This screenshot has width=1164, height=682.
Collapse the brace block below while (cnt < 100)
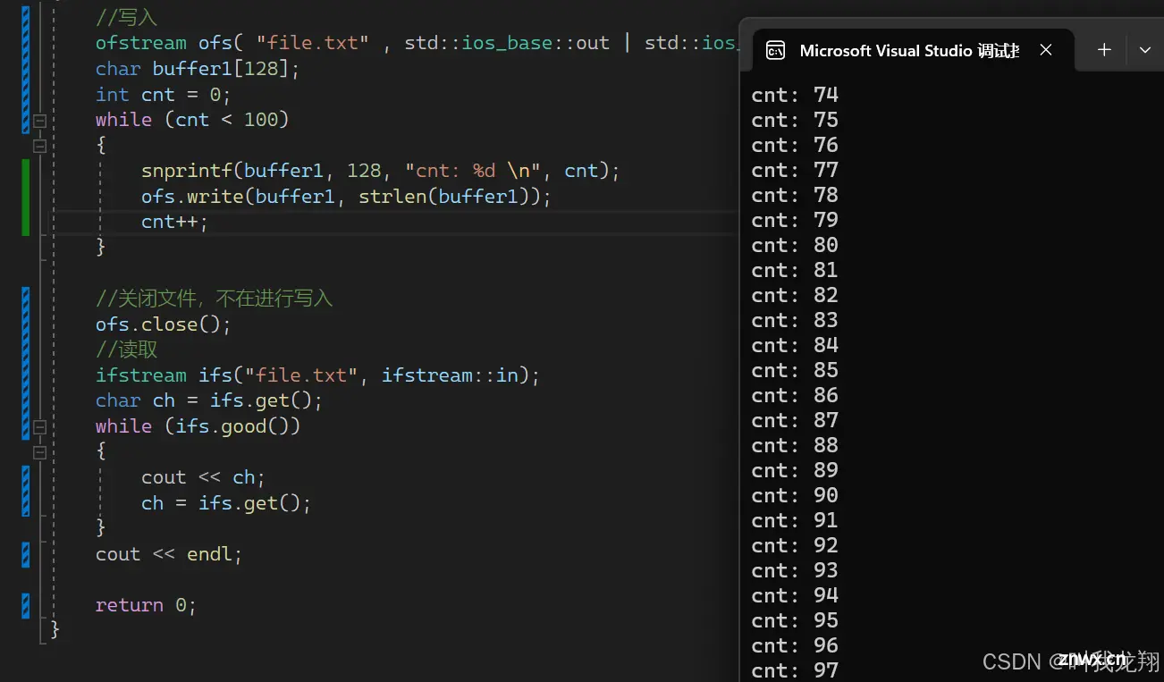39,146
